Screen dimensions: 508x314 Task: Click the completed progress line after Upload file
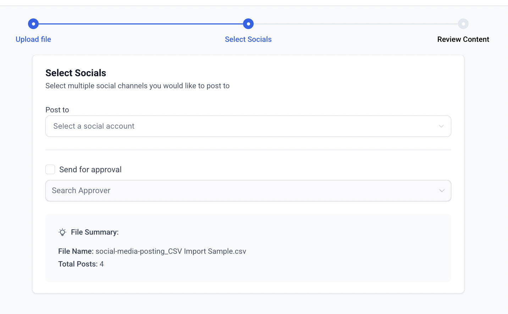[141, 24]
